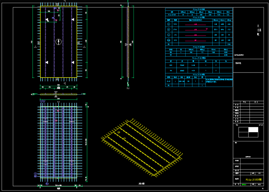Screen dimensions: 269x192
Task: Select the 1-1 horizontal section strip
Action: point(59,94)
